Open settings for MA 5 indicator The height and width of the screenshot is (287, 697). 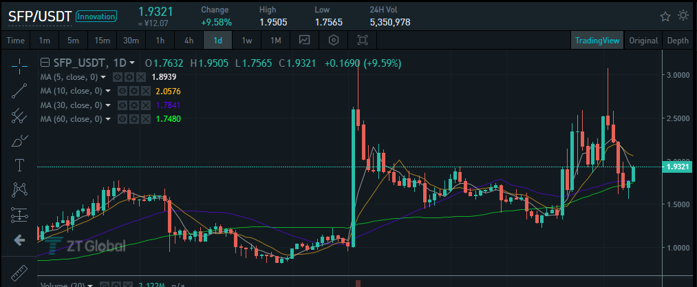129,77
